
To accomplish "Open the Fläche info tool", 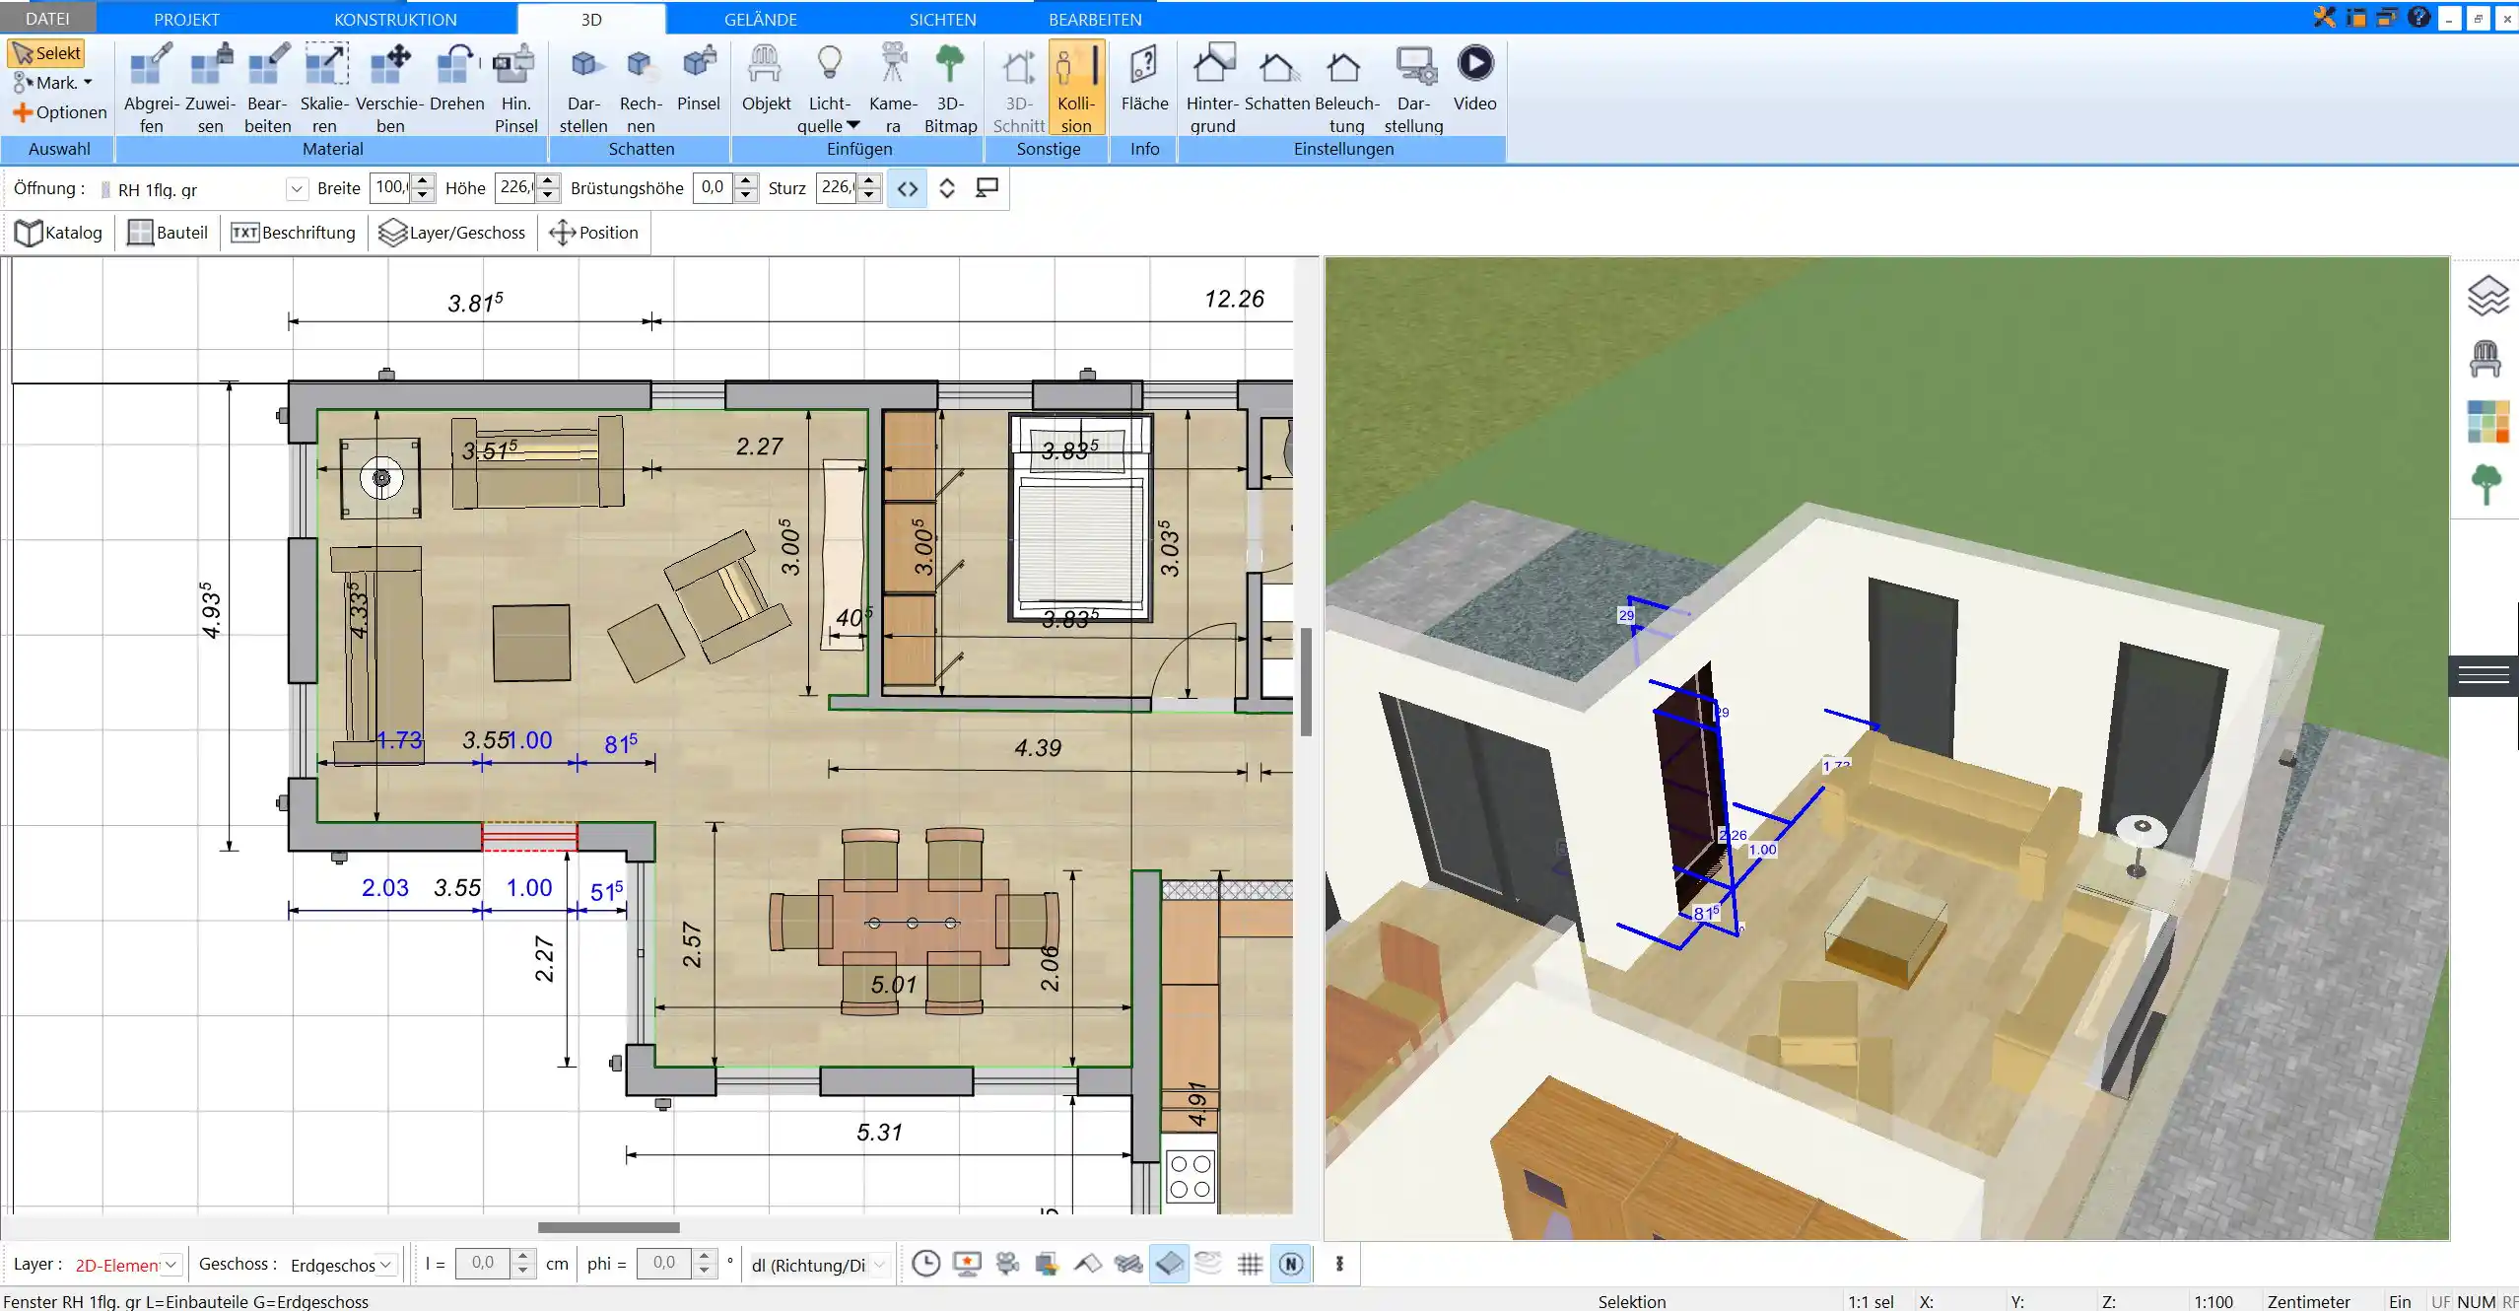I will (1144, 78).
